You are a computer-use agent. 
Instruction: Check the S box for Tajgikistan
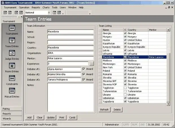(125, 88)
